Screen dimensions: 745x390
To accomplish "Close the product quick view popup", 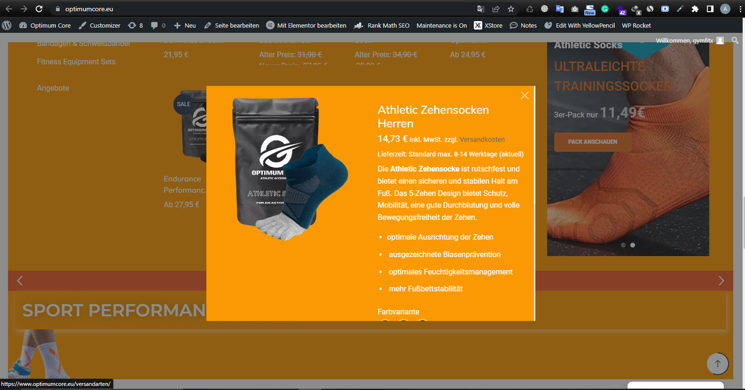I will (524, 95).
